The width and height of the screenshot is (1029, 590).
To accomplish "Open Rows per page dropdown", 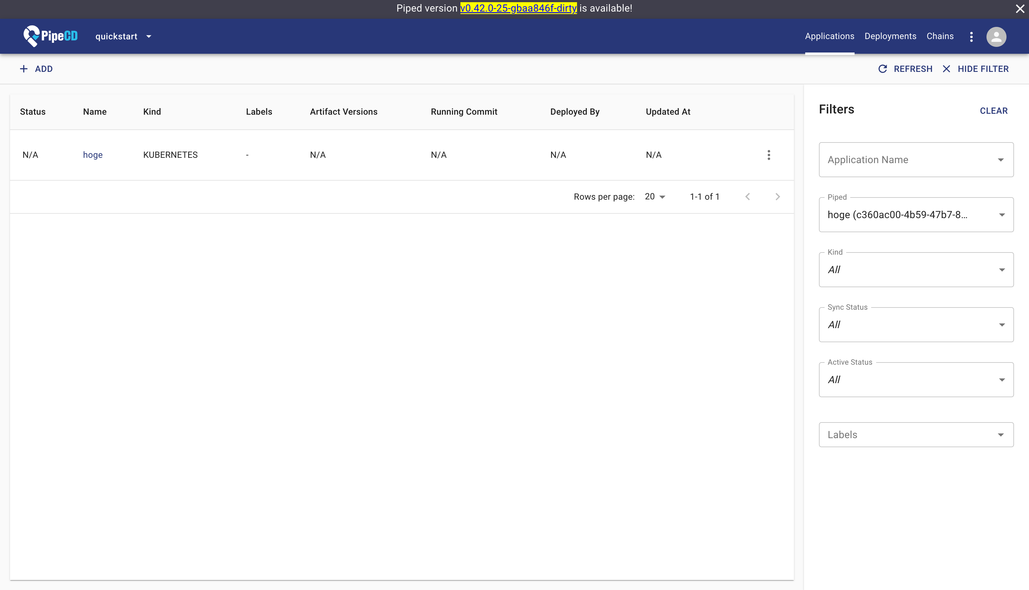I will click(655, 197).
